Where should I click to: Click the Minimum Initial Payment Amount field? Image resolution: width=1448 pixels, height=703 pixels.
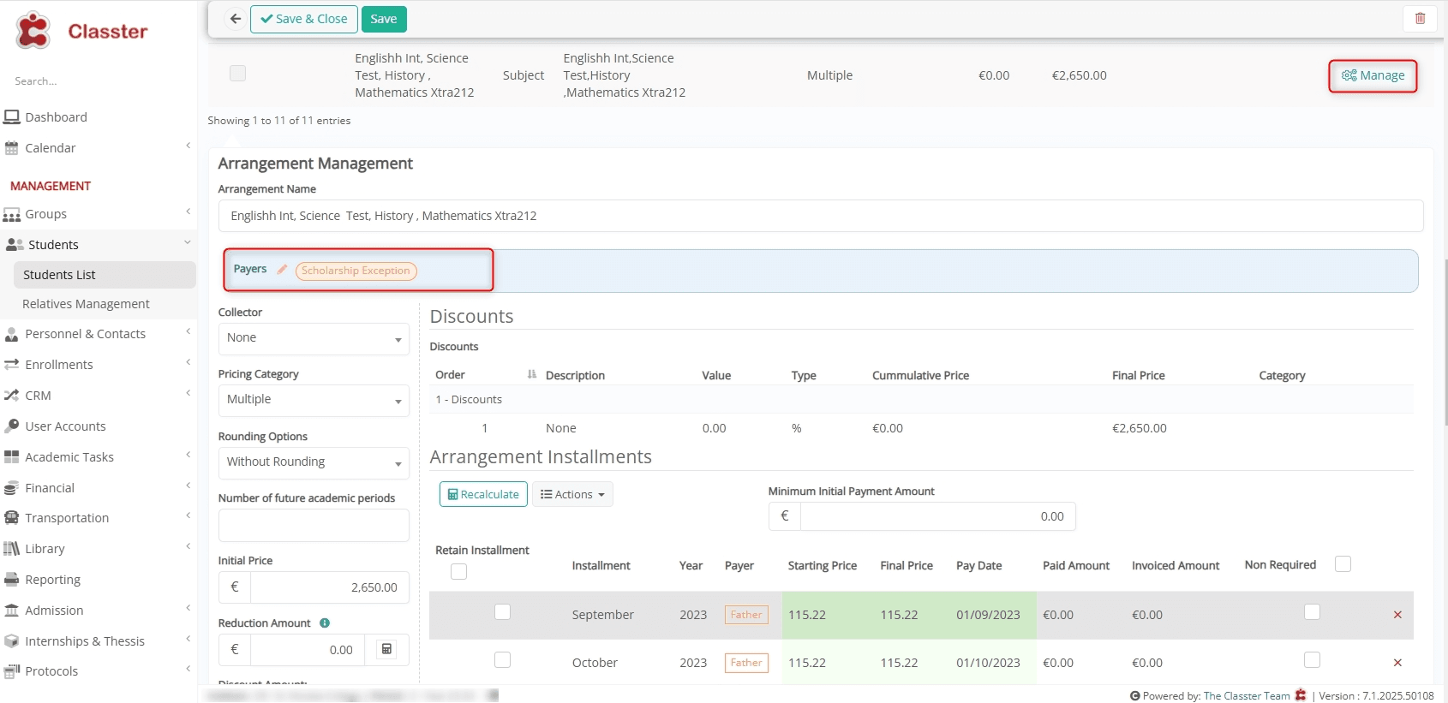pos(937,516)
